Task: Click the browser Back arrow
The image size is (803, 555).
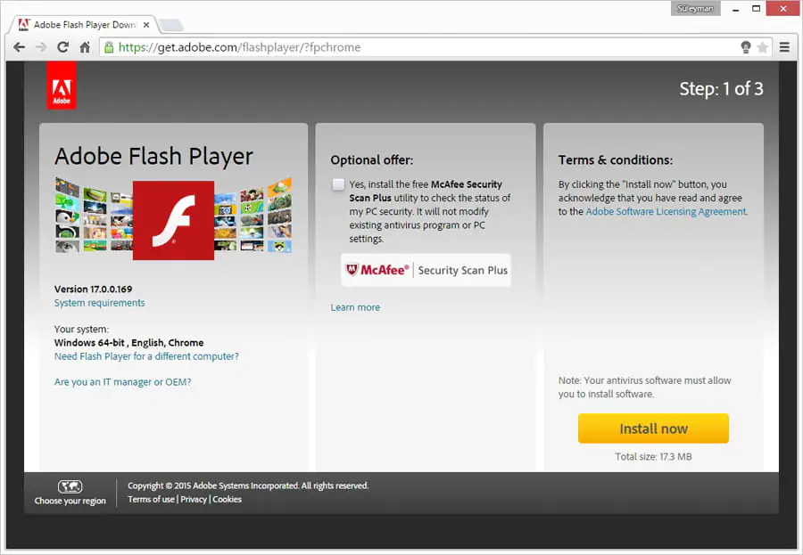Action: pyautogui.click(x=19, y=47)
